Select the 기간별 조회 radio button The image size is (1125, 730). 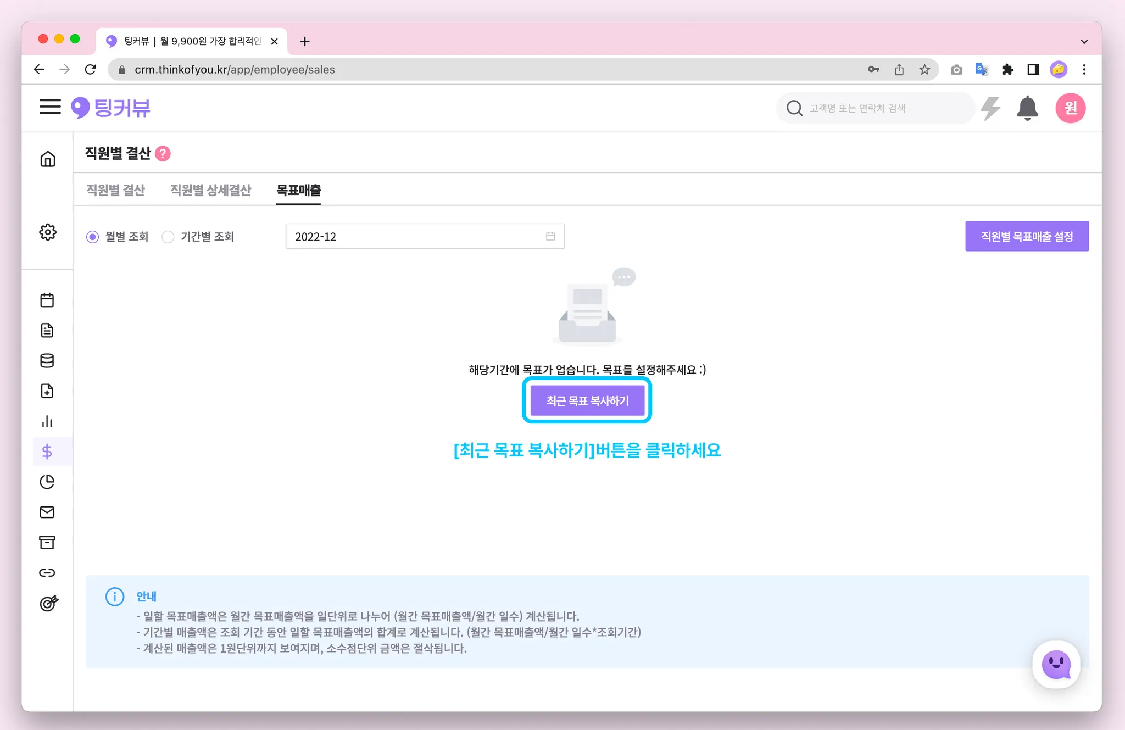(168, 237)
